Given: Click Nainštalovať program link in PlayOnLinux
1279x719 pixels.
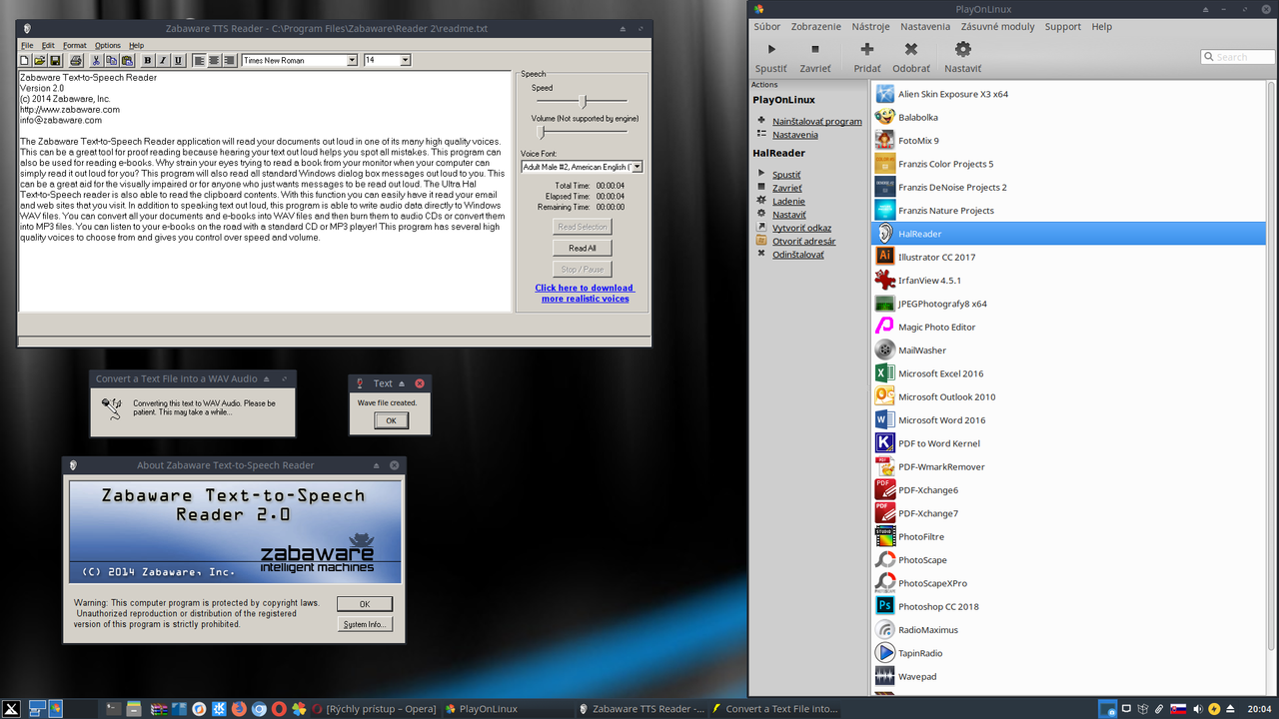Looking at the screenshot, I should point(817,121).
